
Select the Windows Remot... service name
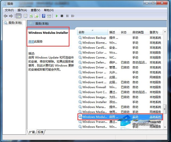[95, 127]
